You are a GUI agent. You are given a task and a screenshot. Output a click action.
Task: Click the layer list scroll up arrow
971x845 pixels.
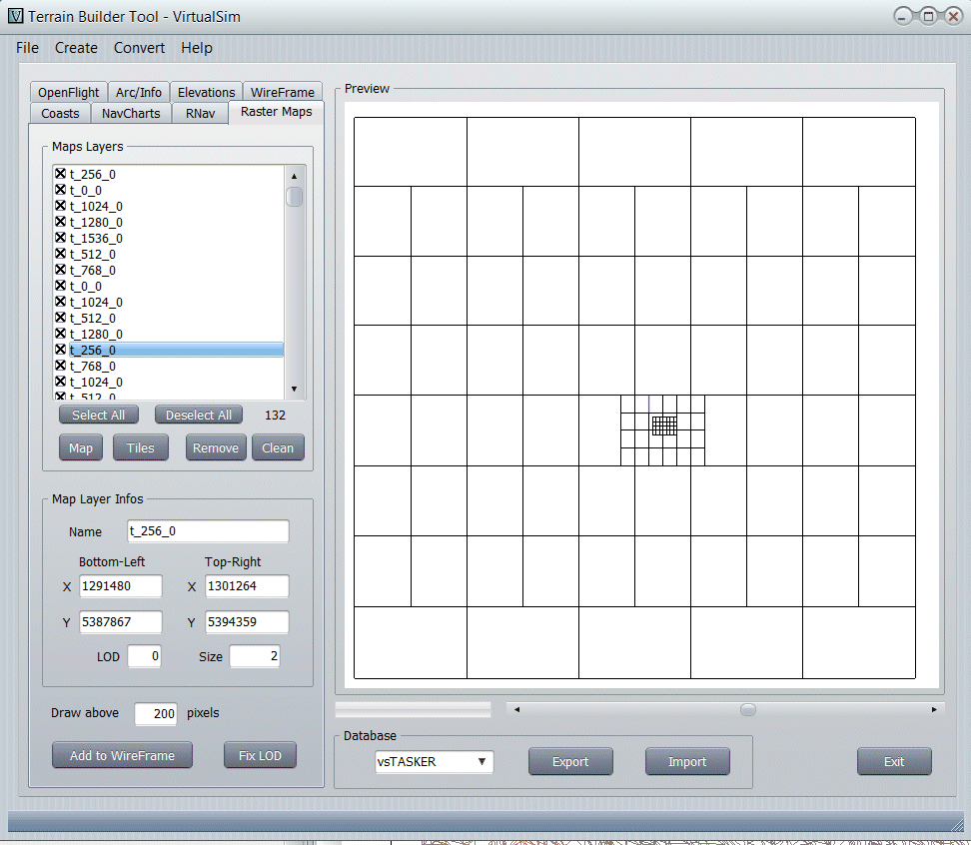pos(294,176)
